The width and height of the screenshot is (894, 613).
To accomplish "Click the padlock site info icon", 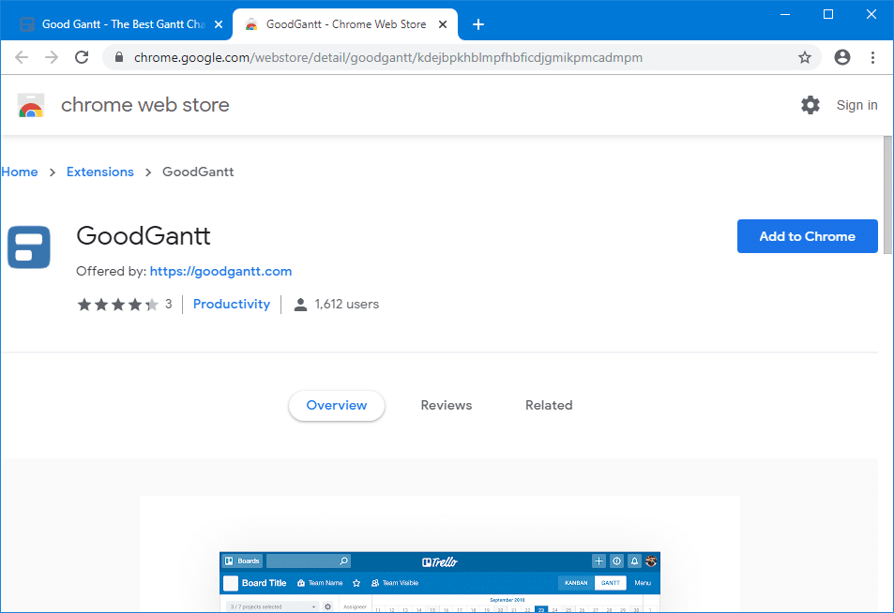I will tap(118, 57).
